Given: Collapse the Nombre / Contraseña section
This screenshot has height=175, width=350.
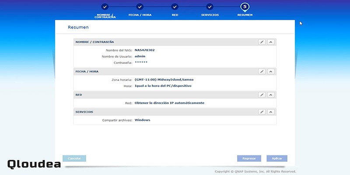Looking at the screenshot, I should pyautogui.click(x=271, y=42).
